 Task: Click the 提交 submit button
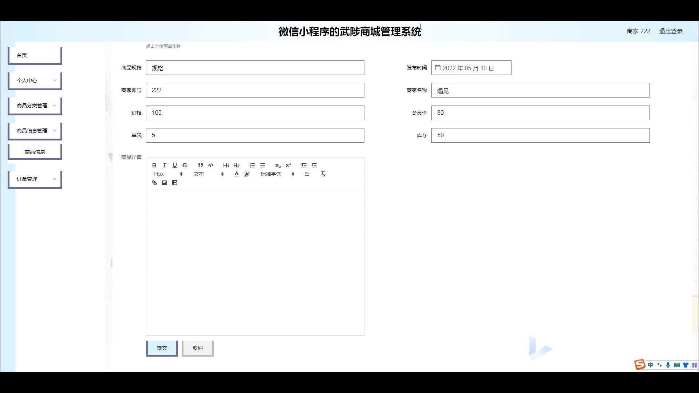[162, 348]
